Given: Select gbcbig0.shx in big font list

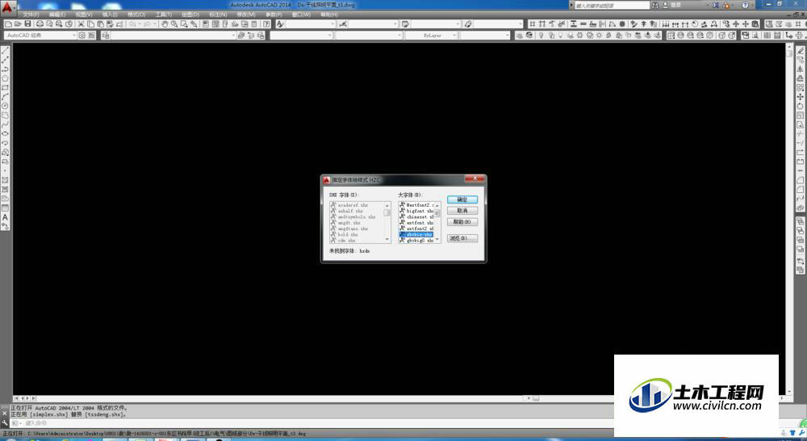Looking at the screenshot, I should pyautogui.click(x=416, y=241).
